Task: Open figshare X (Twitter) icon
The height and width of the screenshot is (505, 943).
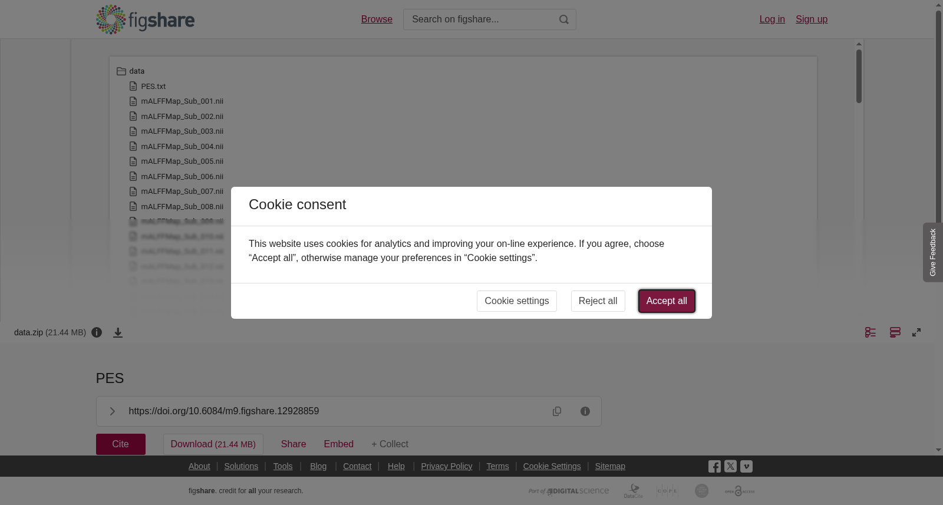Action: click(x=730, y=466)
